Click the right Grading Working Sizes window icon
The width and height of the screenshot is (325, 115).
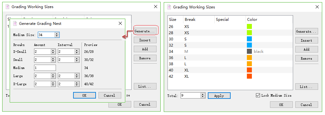coord(169,7)
